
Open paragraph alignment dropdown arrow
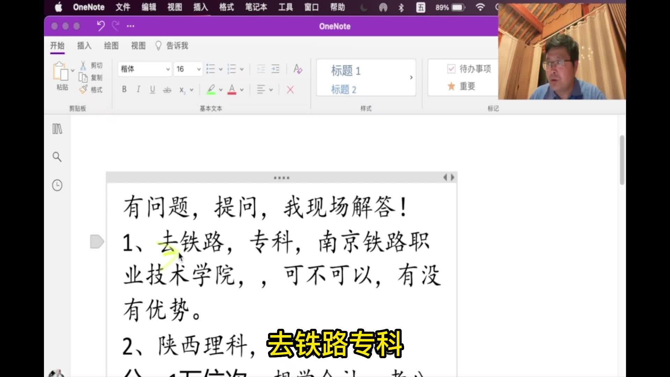tap(271, 90)
